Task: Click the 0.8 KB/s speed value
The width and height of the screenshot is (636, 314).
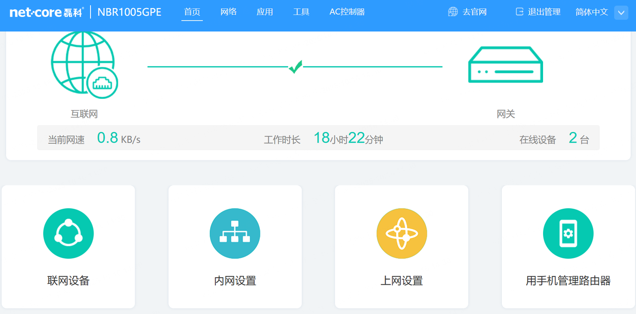Action: coord(119,138)
